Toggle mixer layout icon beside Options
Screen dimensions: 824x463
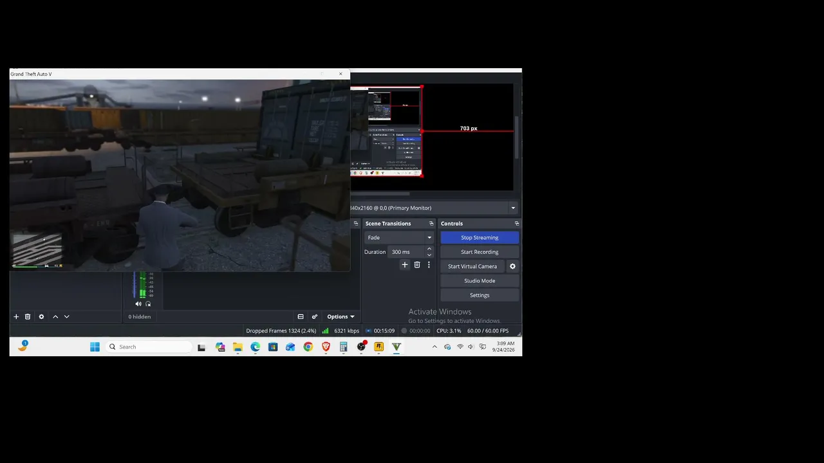coord(301,316)
